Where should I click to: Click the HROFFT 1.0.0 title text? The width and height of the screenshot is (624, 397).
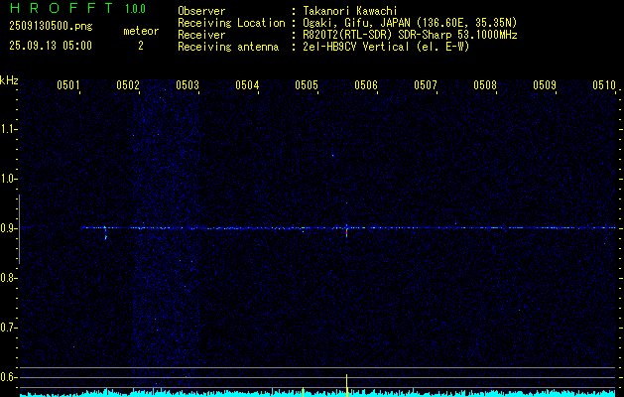click(78, 8)
